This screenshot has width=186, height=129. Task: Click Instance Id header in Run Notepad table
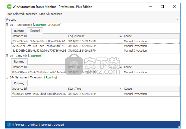click(39, 36)
